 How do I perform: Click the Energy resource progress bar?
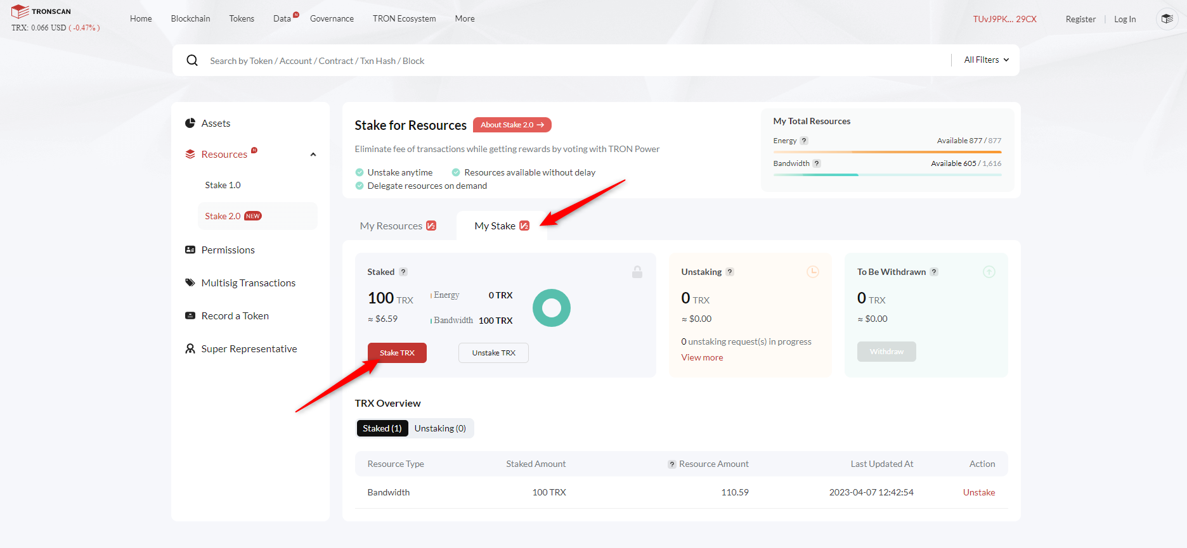pyautogui.click(x=886, y=152)
